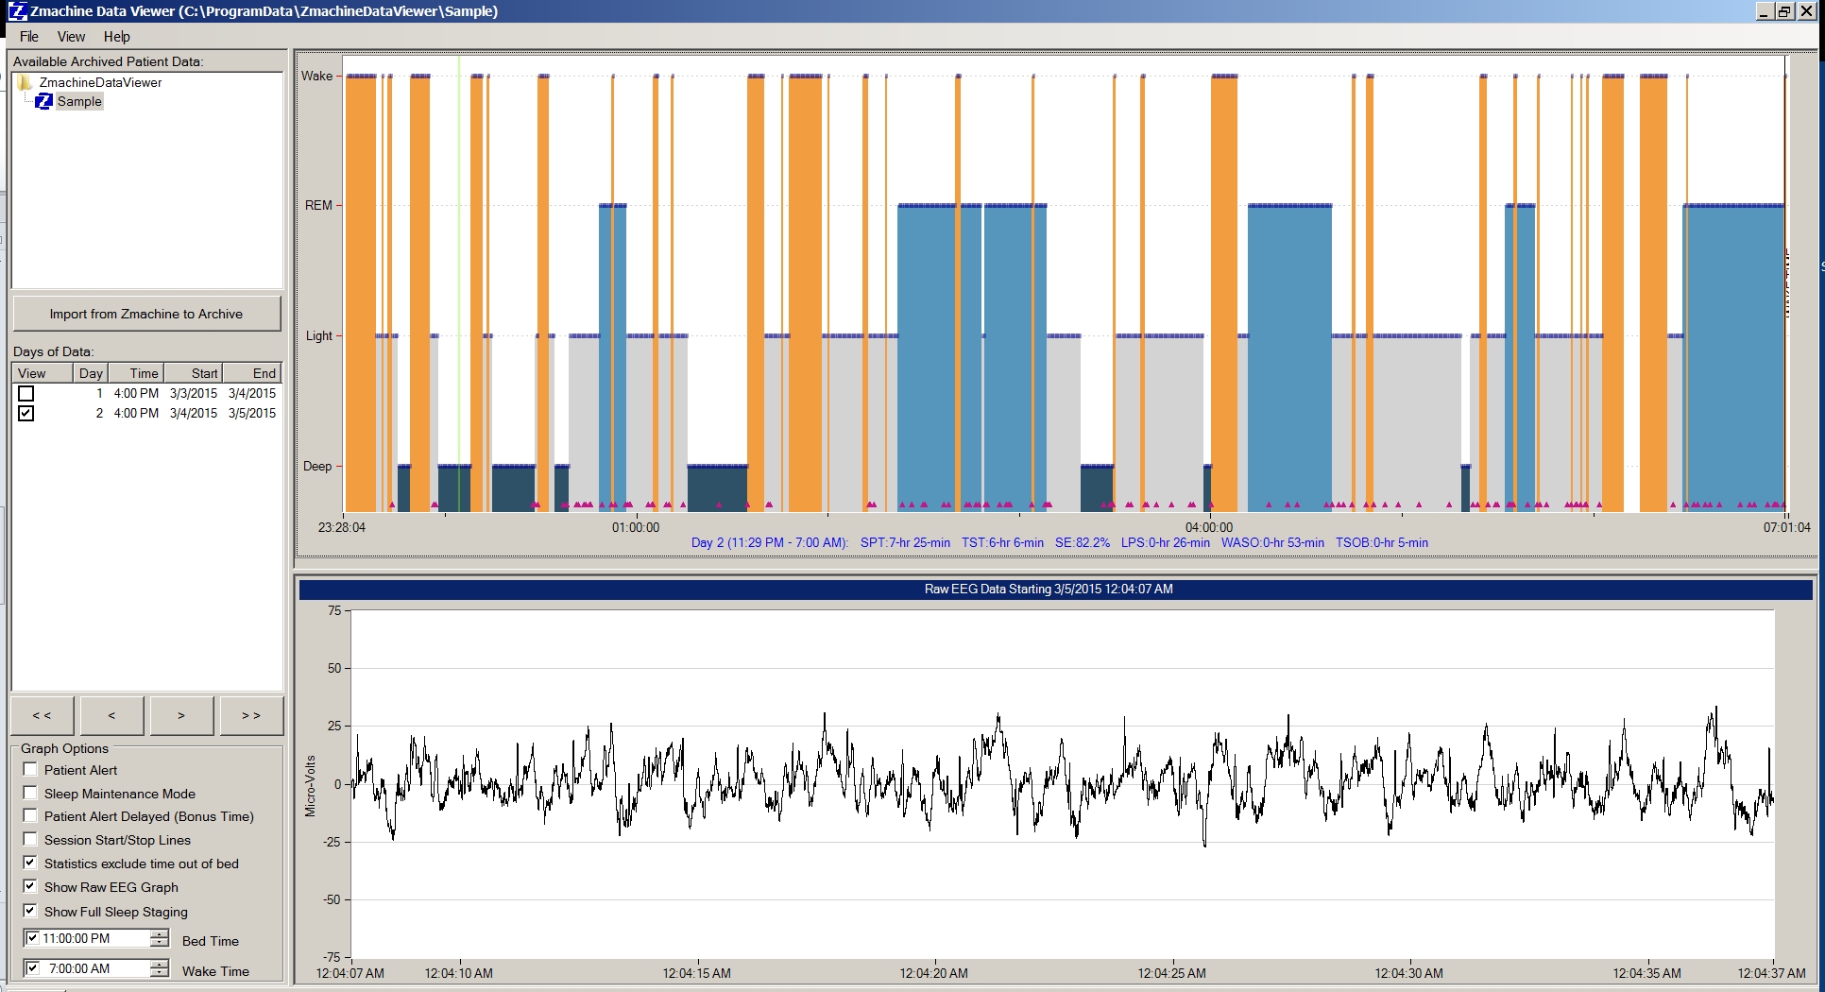Uncheck Show Raw EEG Graph
The height and width of the screenshot is (992, 1825).
pyautogui.click(x=30, y=887)
